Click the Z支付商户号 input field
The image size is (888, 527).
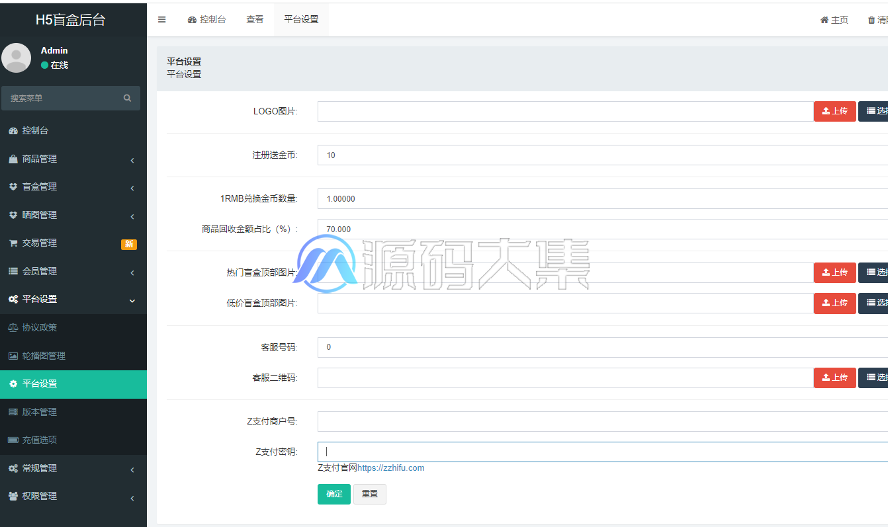coord(603,422)
